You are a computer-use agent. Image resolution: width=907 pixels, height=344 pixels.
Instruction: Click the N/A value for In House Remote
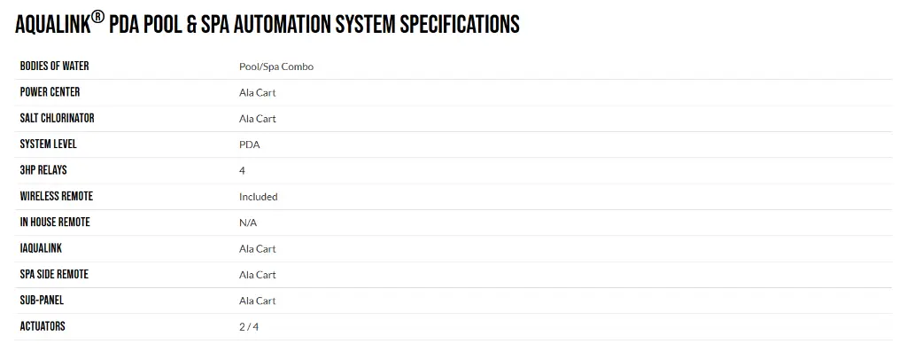(x=248, y=223)
